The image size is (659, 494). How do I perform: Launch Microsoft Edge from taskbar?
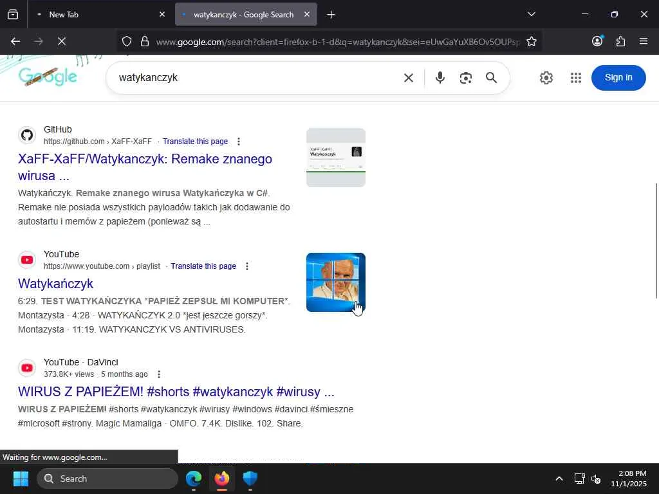click(x=194, y=479)
